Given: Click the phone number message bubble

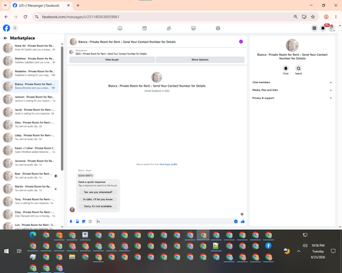Looking at the screenshot, I should pyautogui.click(x=85, y=175).
